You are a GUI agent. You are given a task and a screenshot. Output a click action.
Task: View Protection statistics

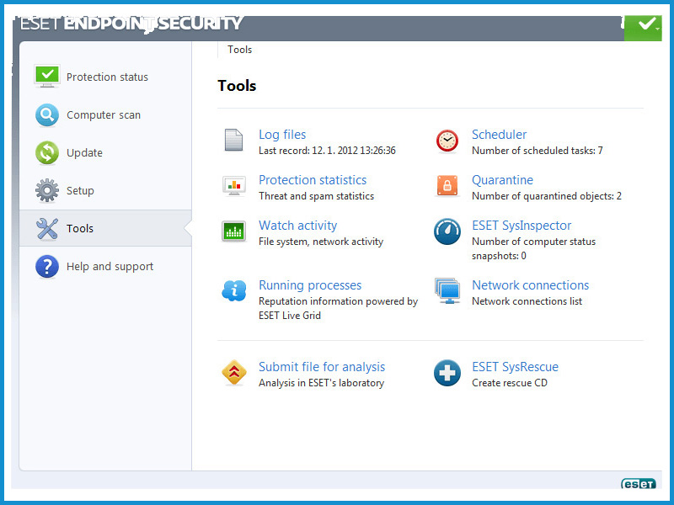coord(313,180)
